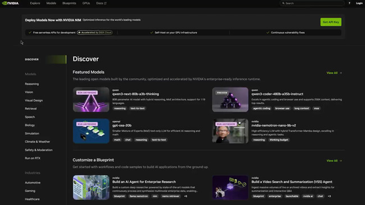The image size is (365, 205).
Task: Open Explore in the top navigation
Action: [x=35, y=3]
